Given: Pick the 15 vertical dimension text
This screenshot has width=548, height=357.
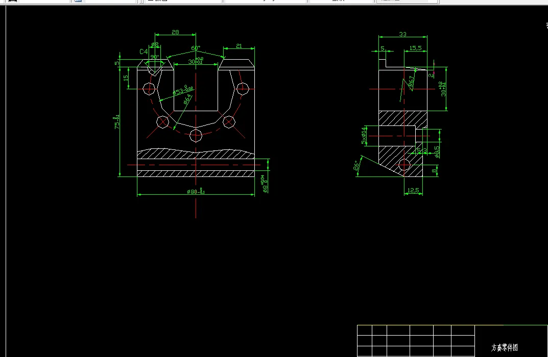Looking at the screenshot, I should point(126,78).
